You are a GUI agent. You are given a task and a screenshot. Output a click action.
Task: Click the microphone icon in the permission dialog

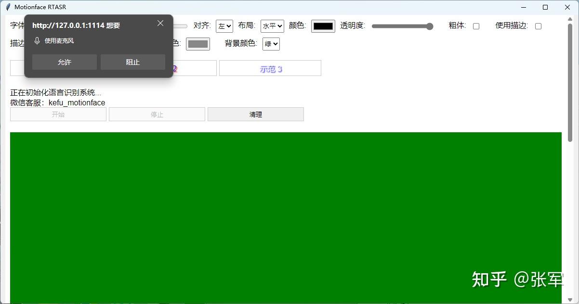click(37, 41)
